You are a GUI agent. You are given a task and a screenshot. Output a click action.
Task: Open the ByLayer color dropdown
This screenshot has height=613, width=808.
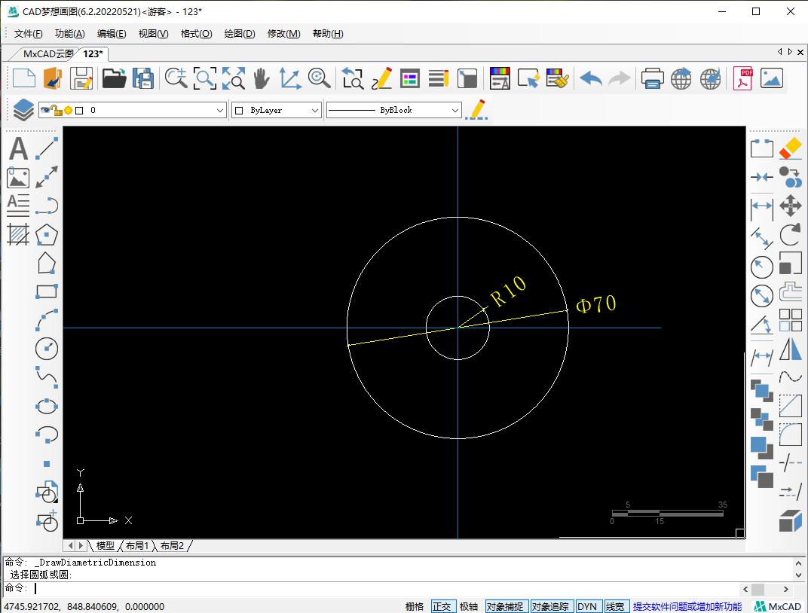pos(315,110)
